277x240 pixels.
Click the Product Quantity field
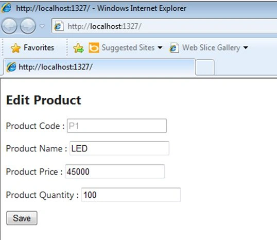click(x=131, y=195)
